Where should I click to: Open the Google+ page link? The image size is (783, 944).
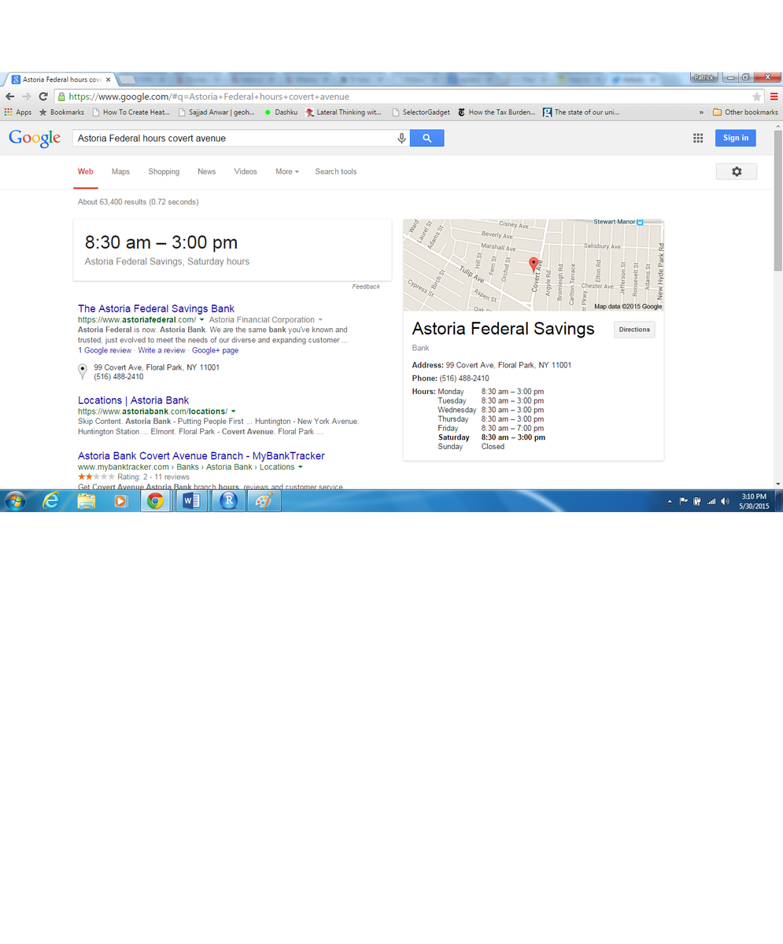click(215, 351)
